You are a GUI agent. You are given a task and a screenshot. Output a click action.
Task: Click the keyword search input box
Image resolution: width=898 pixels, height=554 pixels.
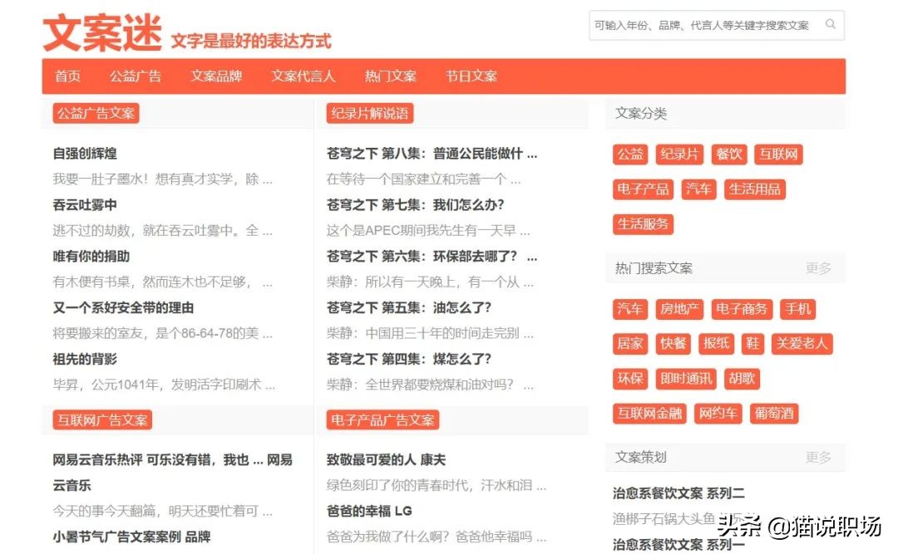707,25
